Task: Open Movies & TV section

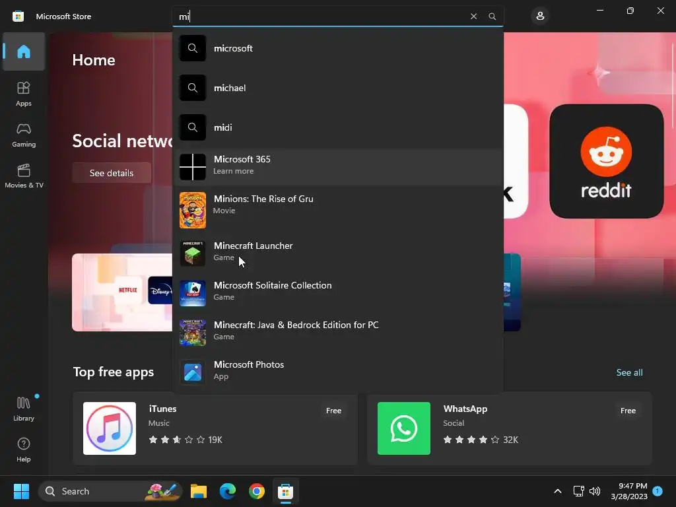Action: pos(24,176)
